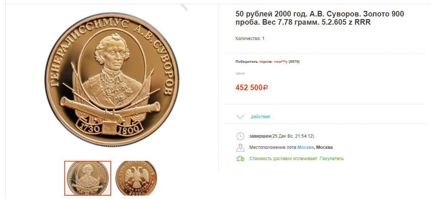Show the double-headed eagle reverse thumbnail
The image size is (431, 199).
[x=136, y=178]
